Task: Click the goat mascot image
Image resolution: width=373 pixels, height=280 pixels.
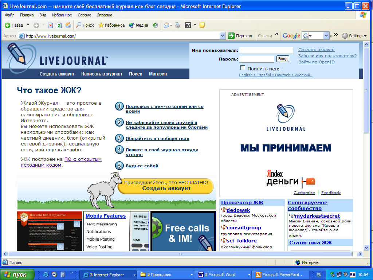Action: [x=104, y=190]
